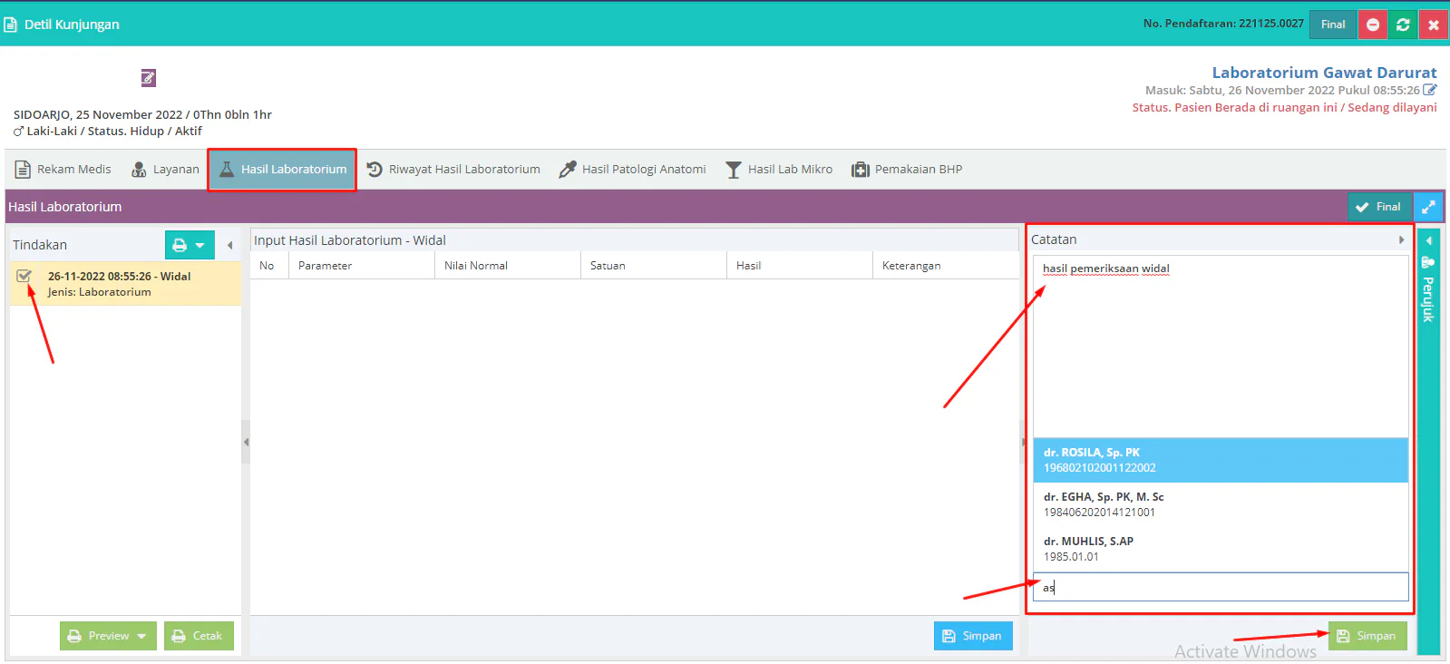Click the No column header
Image resolution: width=1450 pixels, height=664 pixels.
click(269, 266)
